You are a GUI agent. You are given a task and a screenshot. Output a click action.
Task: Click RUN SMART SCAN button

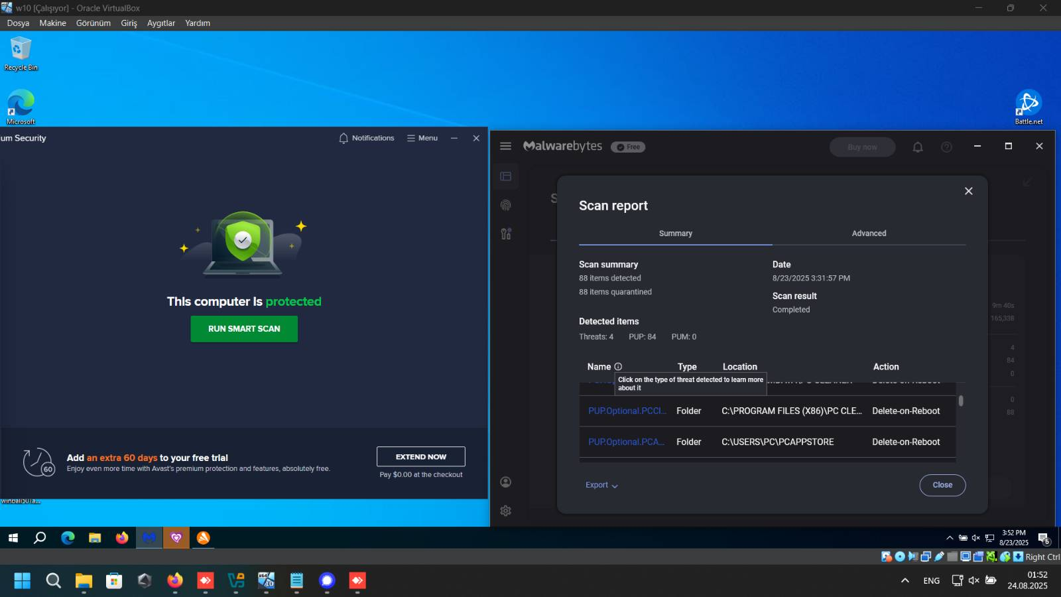click(x=244, y=329)
